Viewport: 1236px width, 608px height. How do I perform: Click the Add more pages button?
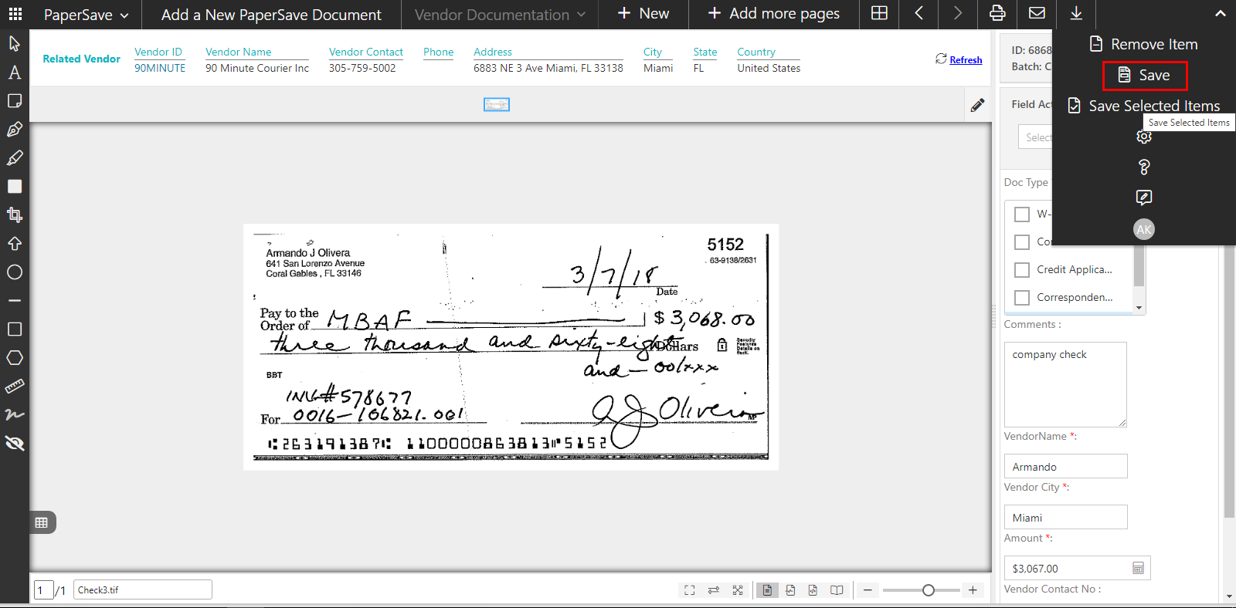(773, 14)
